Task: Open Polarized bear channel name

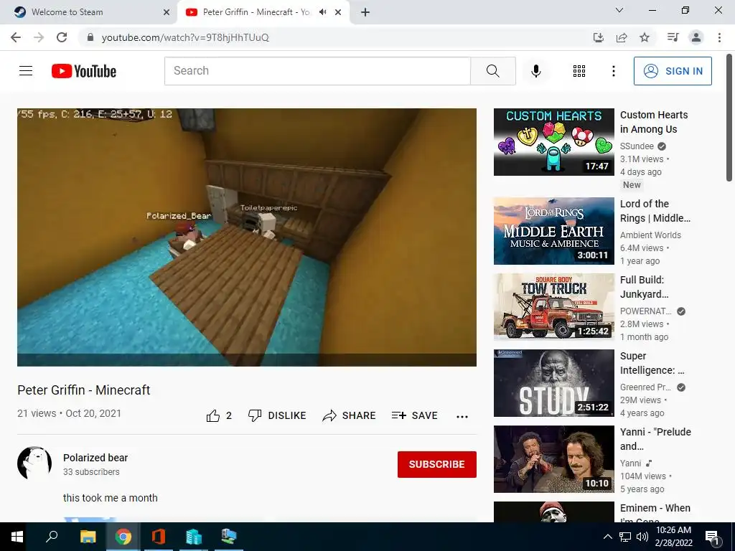Action: tap(95, 458)
